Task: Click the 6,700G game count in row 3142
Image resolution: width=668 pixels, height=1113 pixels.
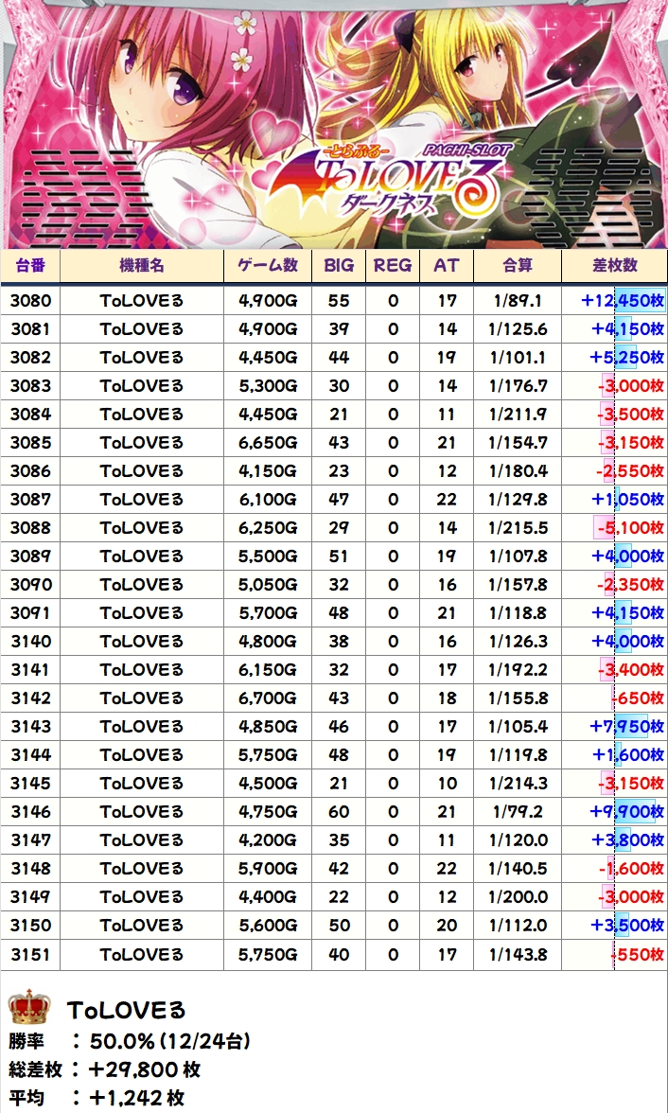Action: coord(268,698)
